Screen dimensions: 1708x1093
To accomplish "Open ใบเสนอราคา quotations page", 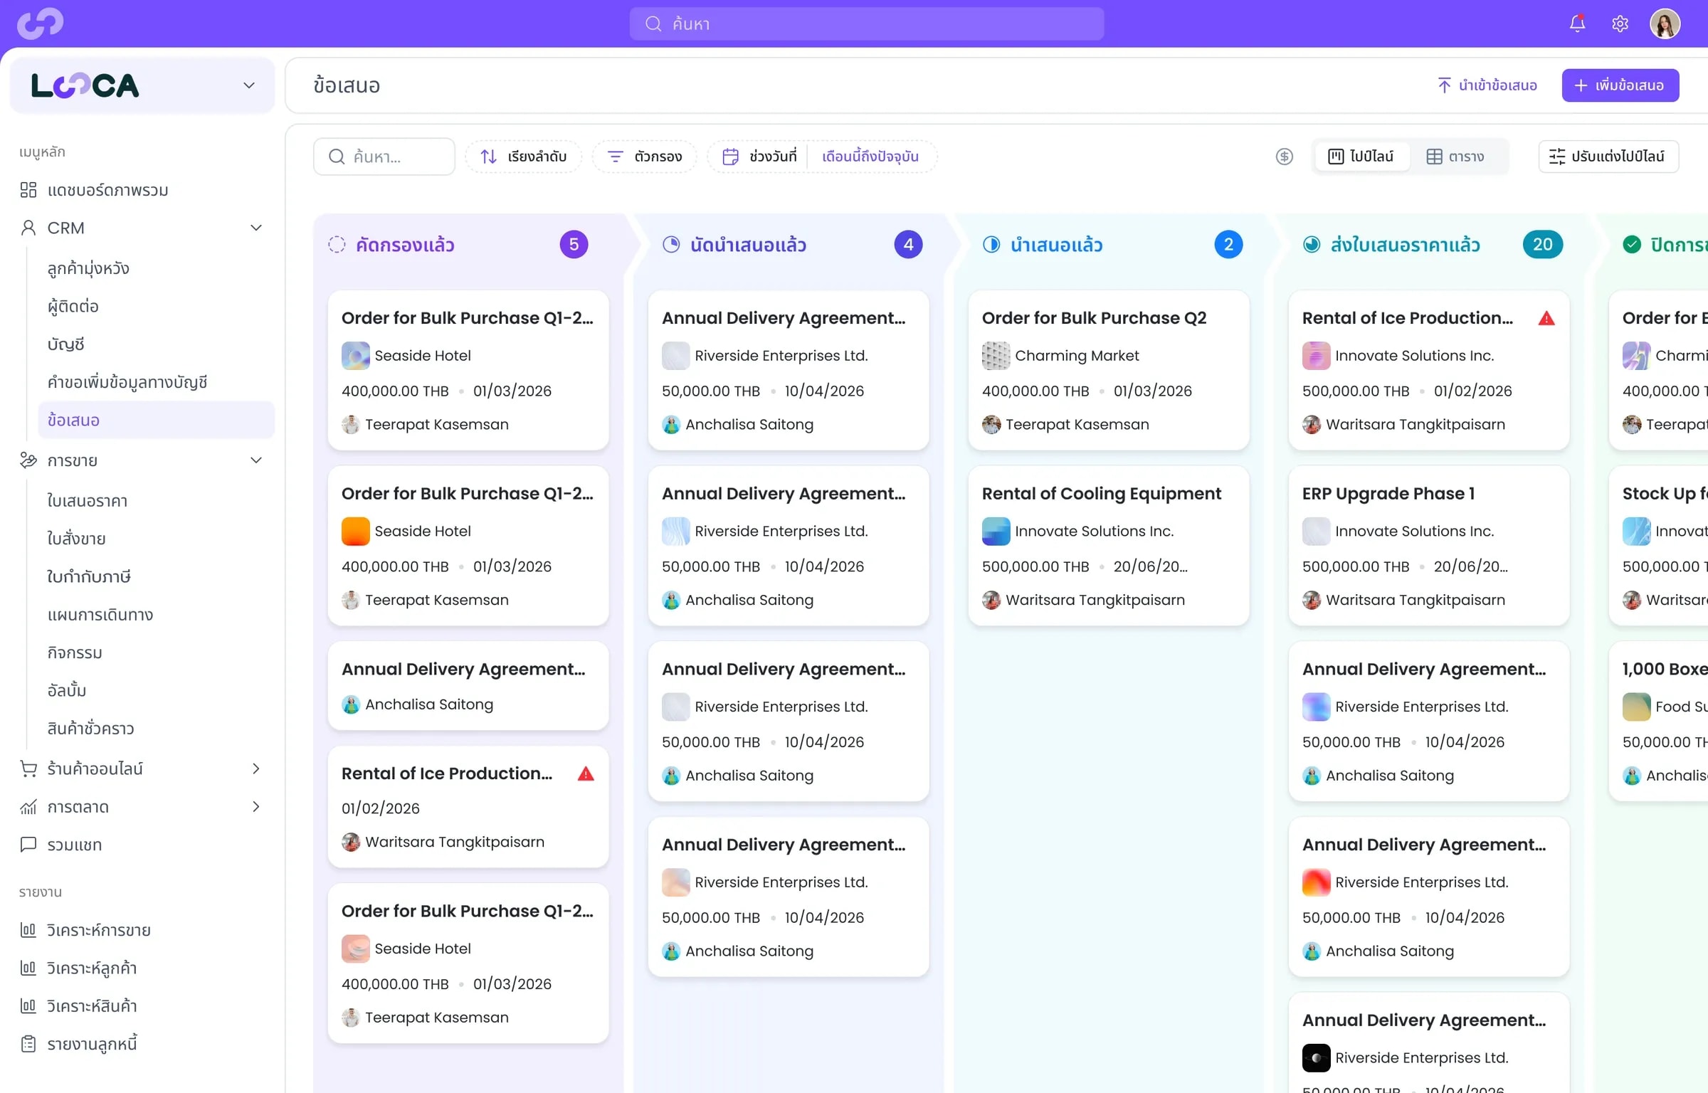I will point(87,500).
